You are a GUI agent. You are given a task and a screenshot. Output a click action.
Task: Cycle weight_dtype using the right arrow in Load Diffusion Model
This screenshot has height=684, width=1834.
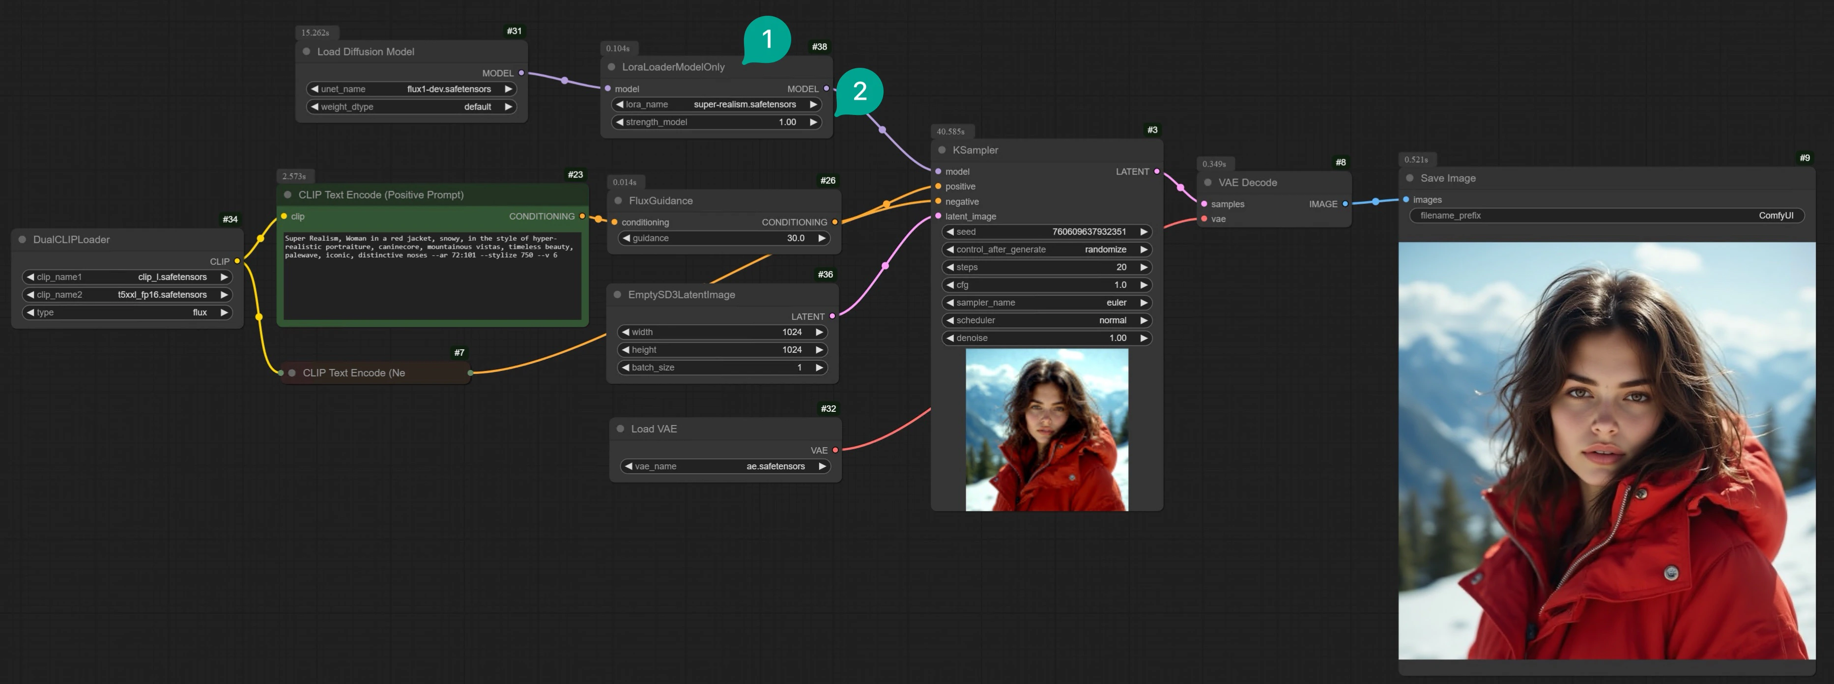pyautogui.click(x=508, y=106)
